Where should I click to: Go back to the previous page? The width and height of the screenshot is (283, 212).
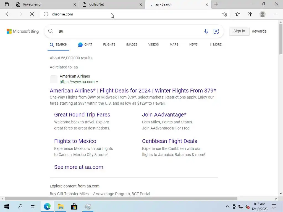[7, 14]
